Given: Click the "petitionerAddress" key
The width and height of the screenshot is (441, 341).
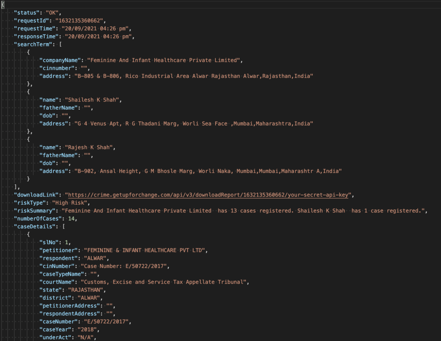Looking at the screenshot, I should 70,306.
